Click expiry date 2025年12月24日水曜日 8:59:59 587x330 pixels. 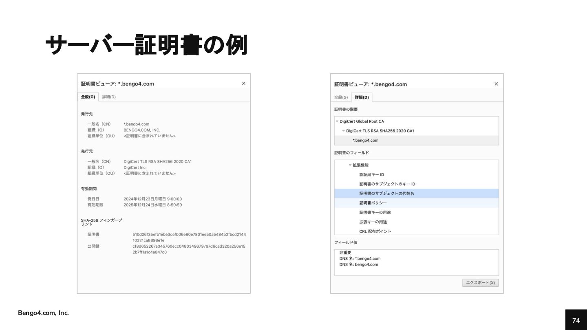pos(153,205)
